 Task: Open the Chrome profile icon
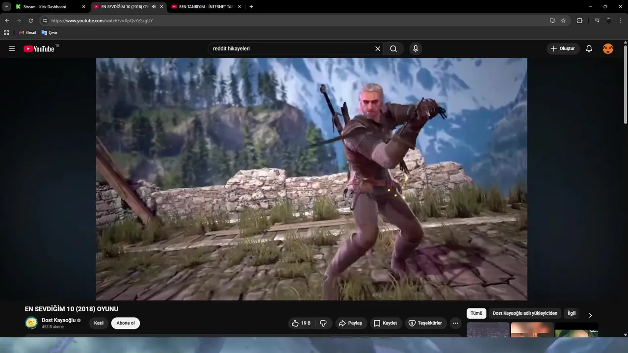coord(609,21)
